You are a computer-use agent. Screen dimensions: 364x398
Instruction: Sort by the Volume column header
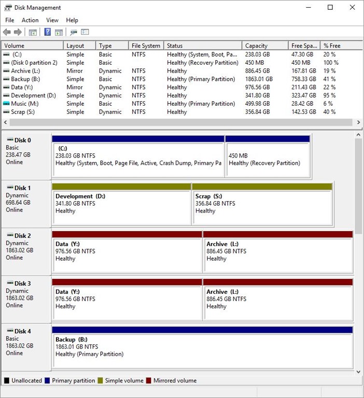[32, 46]
